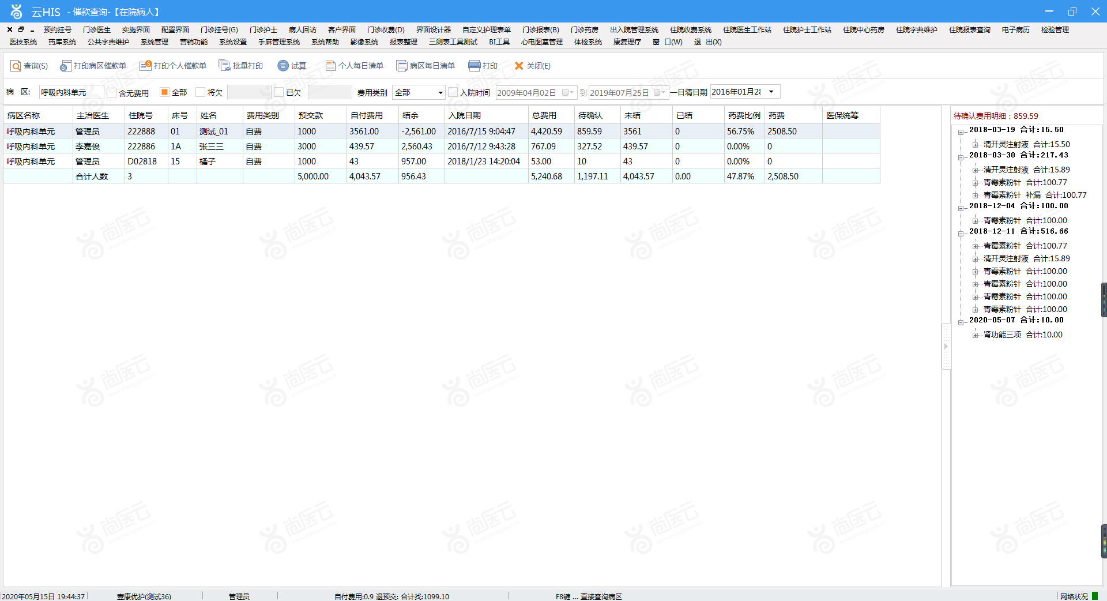Click the 打印病区催款单 toolbar icon
The width and height of the screenshot is (1107, 601).
coord(66,66)
